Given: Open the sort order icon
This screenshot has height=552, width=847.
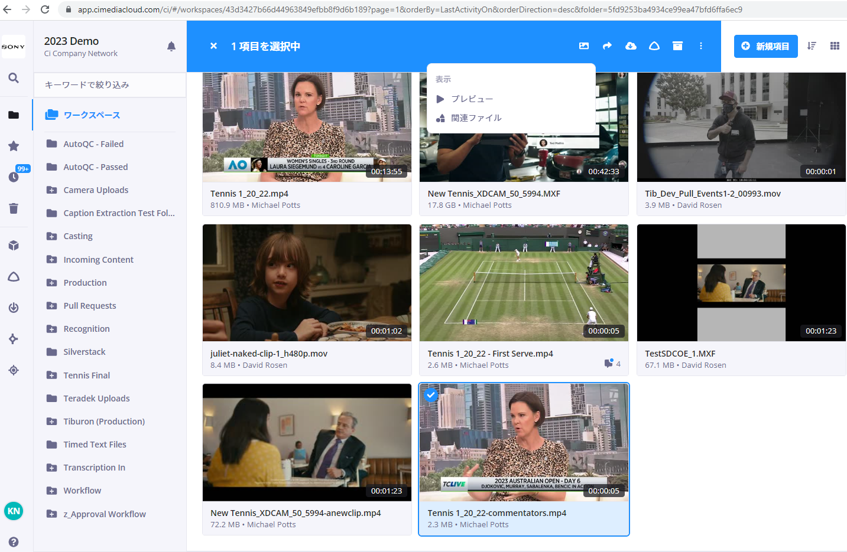Looking at the screenshot, I should pyautogui.click(x=812, y=46).
